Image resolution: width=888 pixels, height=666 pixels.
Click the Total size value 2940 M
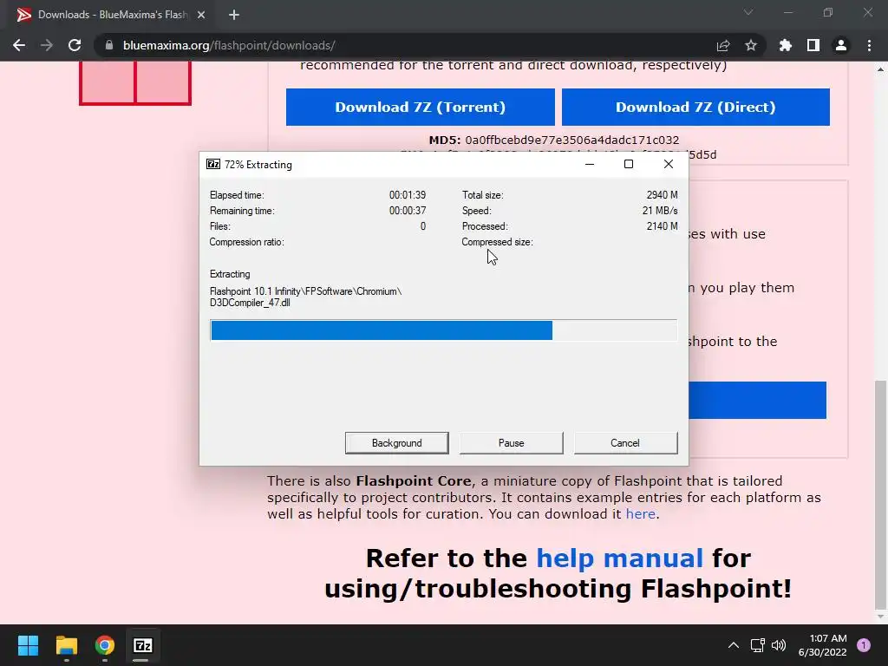(662, 195)
